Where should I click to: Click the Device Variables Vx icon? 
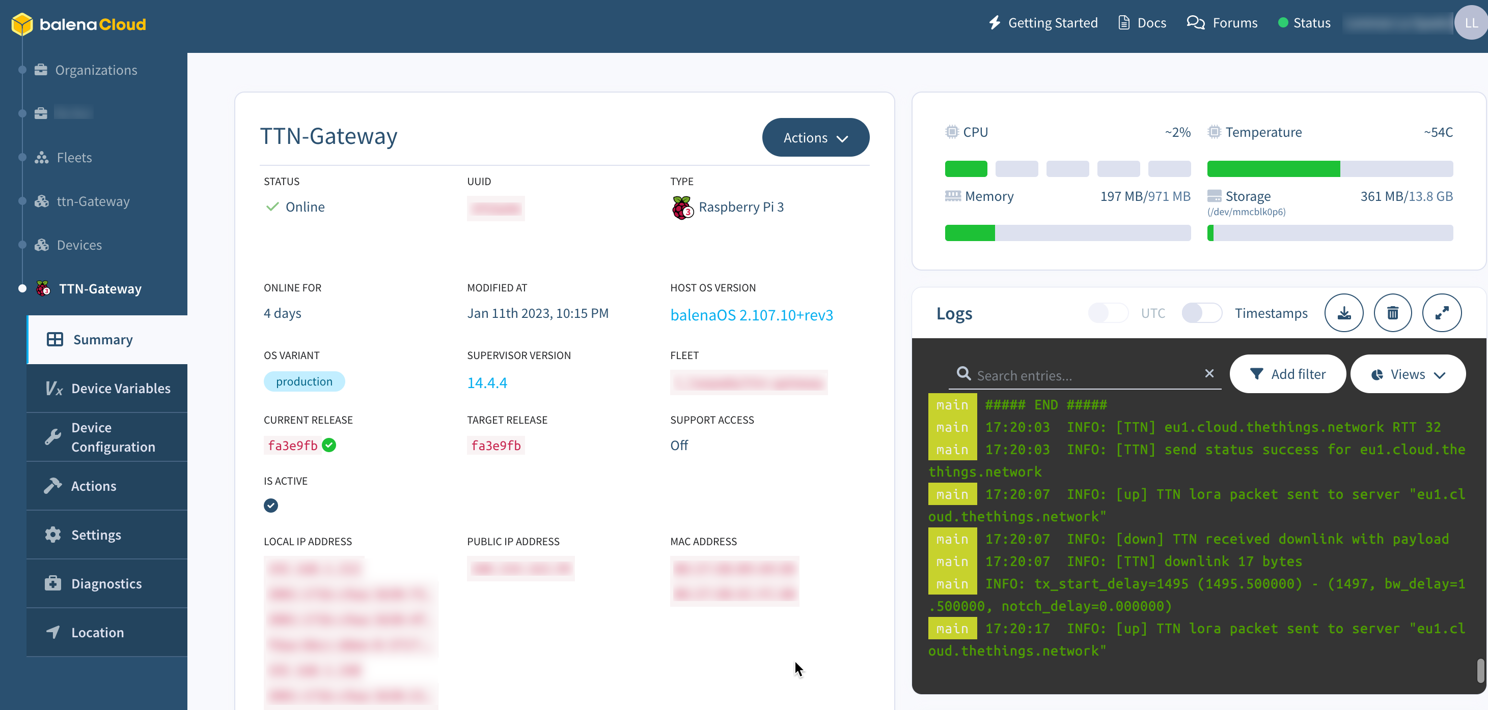click(x=53, y=389)
